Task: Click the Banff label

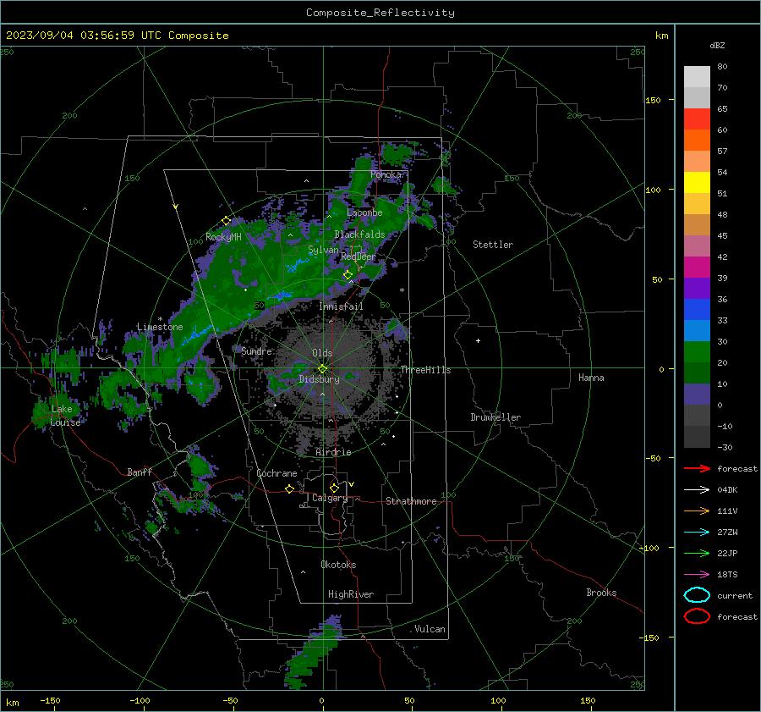Action: 140,472
